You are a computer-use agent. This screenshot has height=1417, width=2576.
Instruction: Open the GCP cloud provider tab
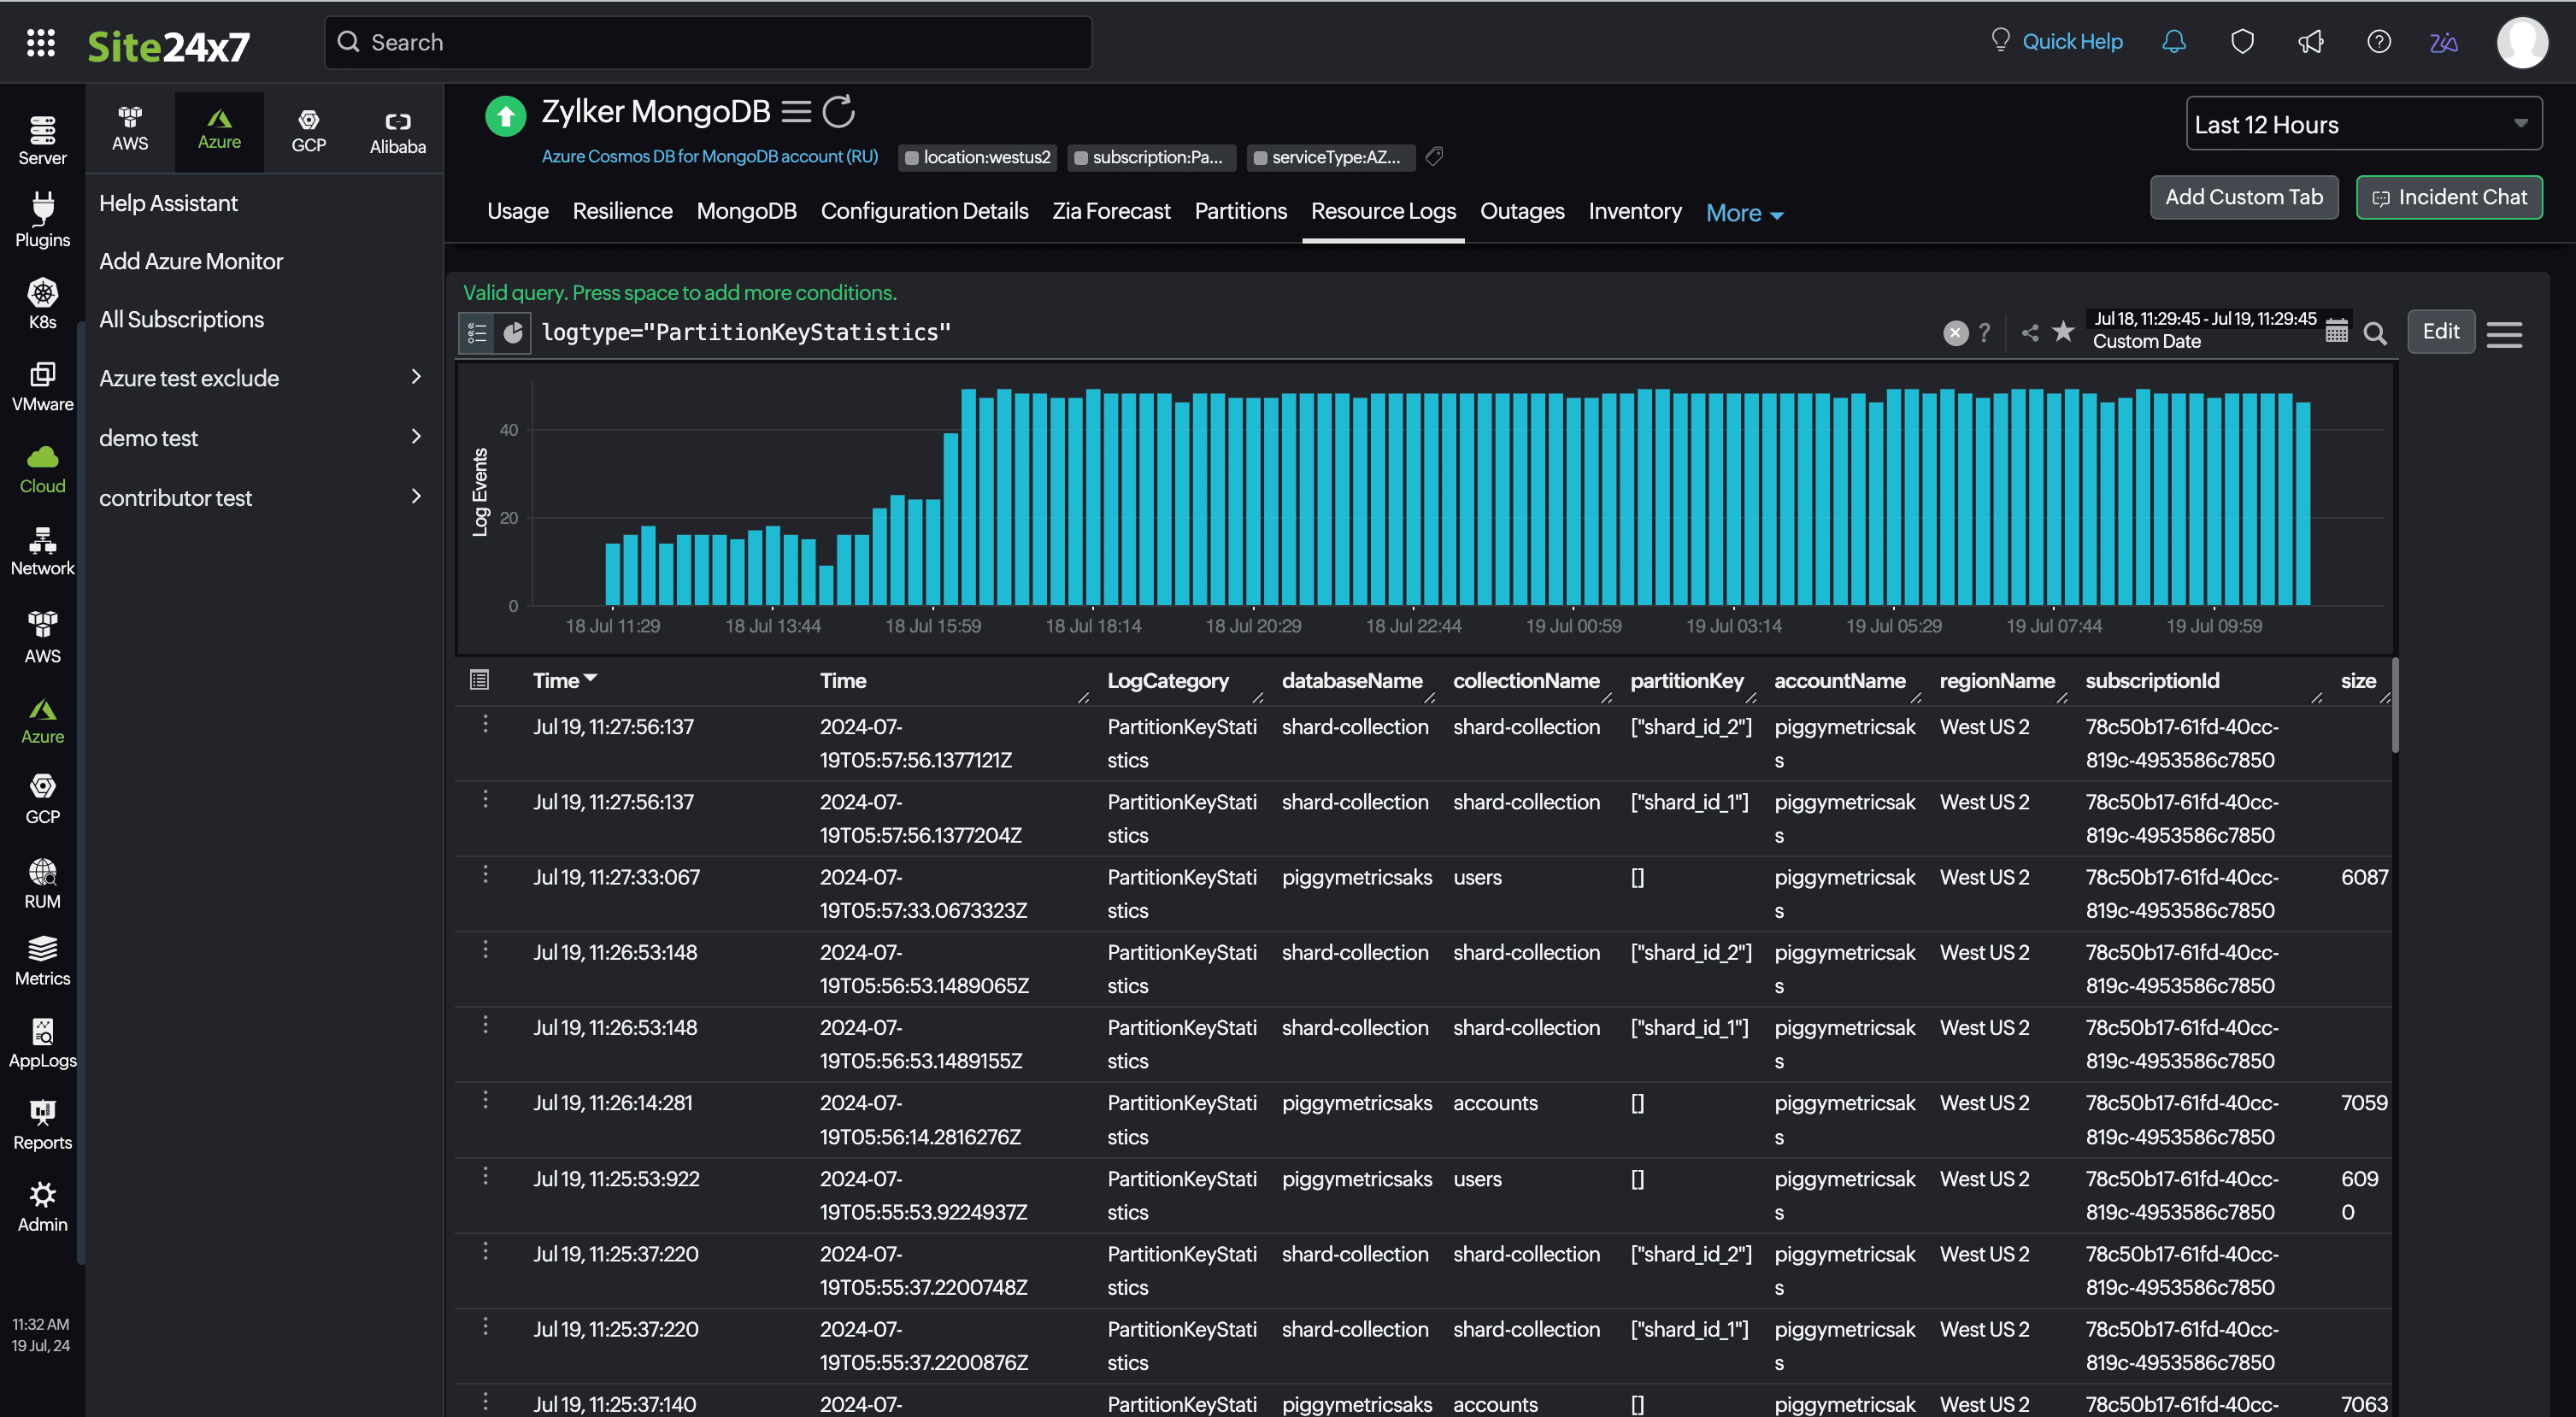pos(308,130)
